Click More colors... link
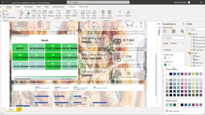This screenshot has height=115, width=205. coord(174,111)
